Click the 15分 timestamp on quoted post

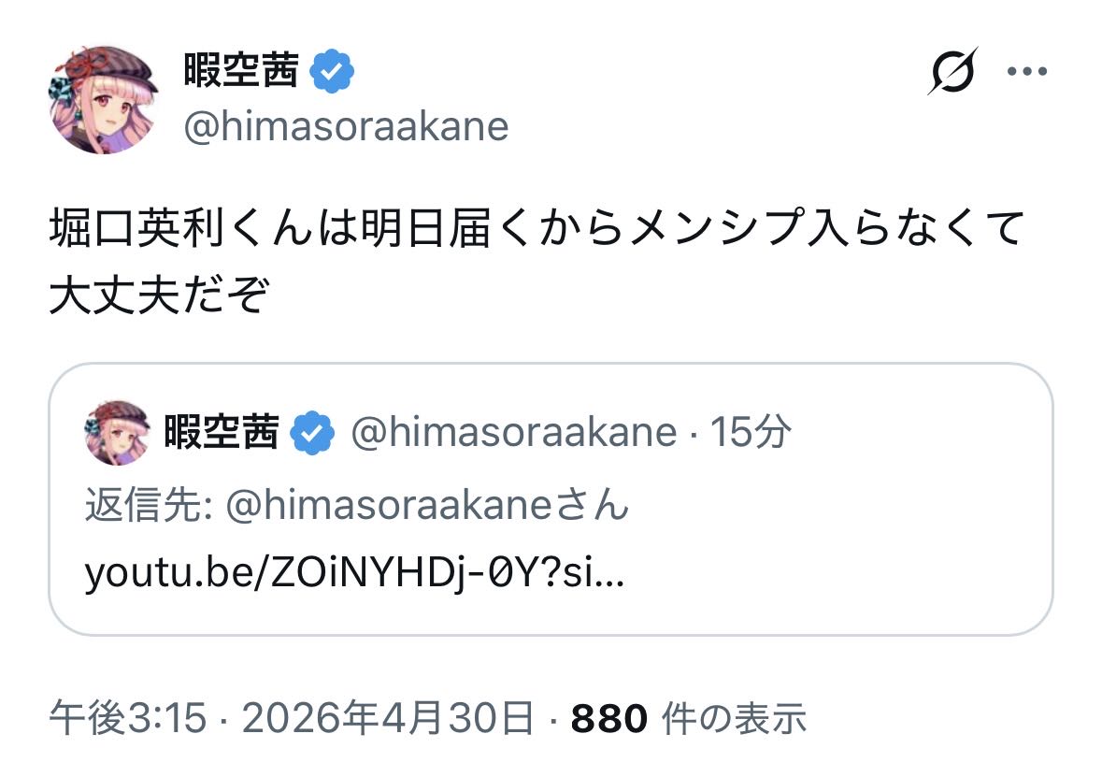click(751, 432)
